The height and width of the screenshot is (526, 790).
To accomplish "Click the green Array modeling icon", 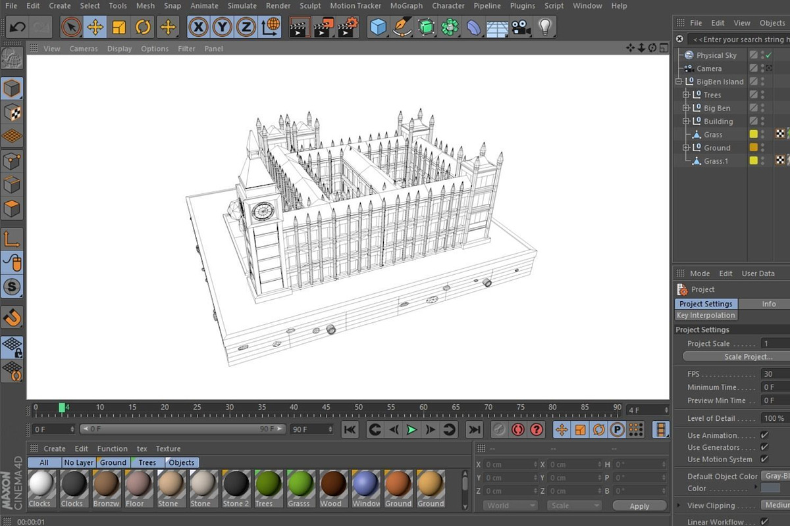I will pos(450,27).
